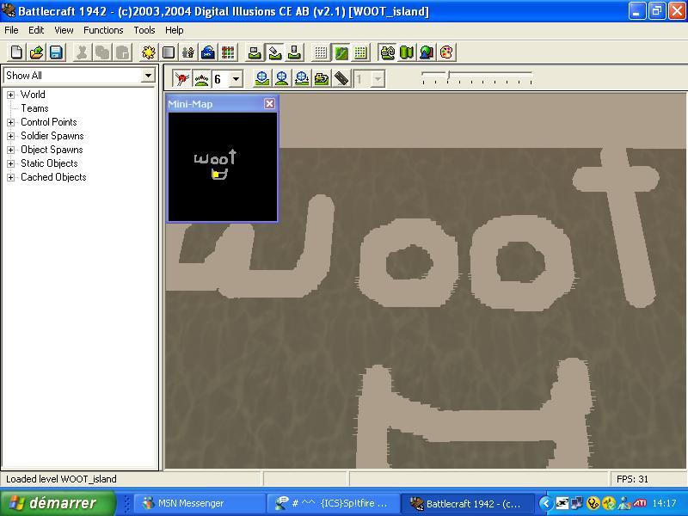688x516 pixels.
Task: Click the first blue crosshair terrain icon
Action: (x=262, y=79)
